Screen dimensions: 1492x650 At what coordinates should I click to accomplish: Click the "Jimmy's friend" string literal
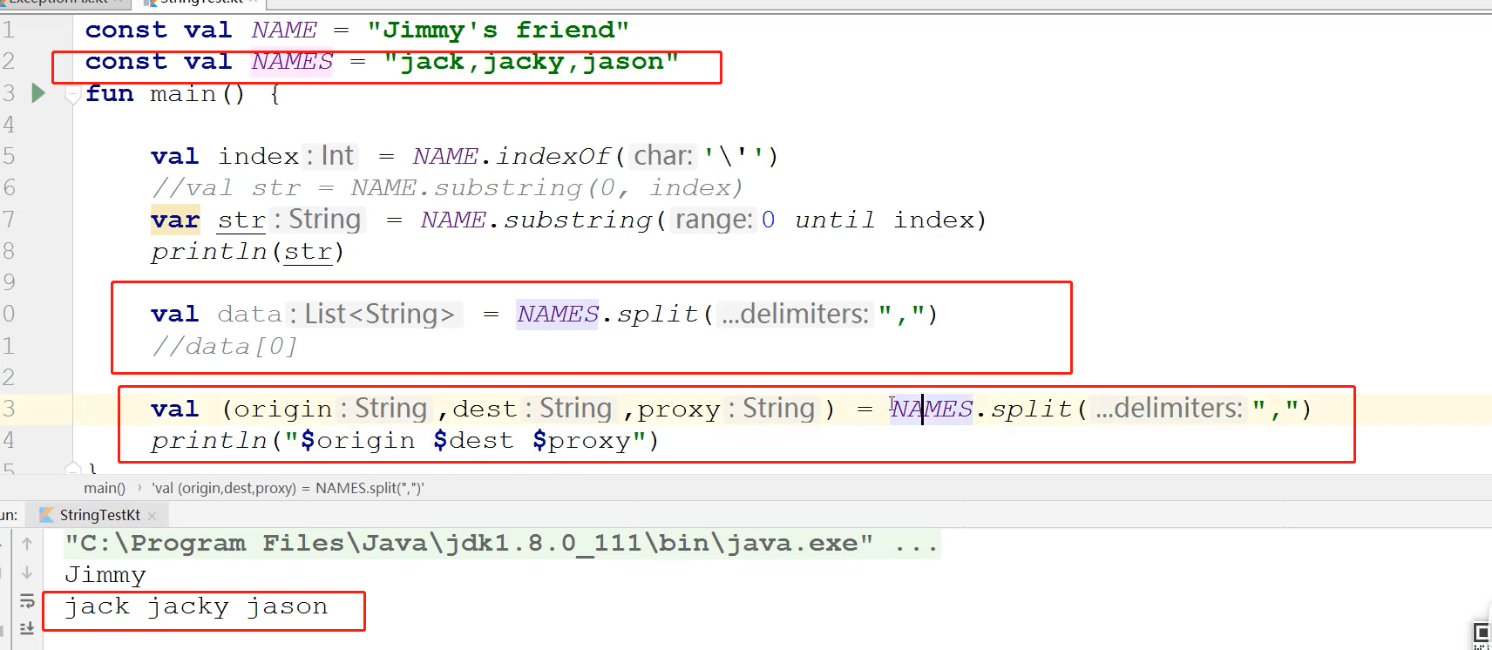tap(498, 30)
